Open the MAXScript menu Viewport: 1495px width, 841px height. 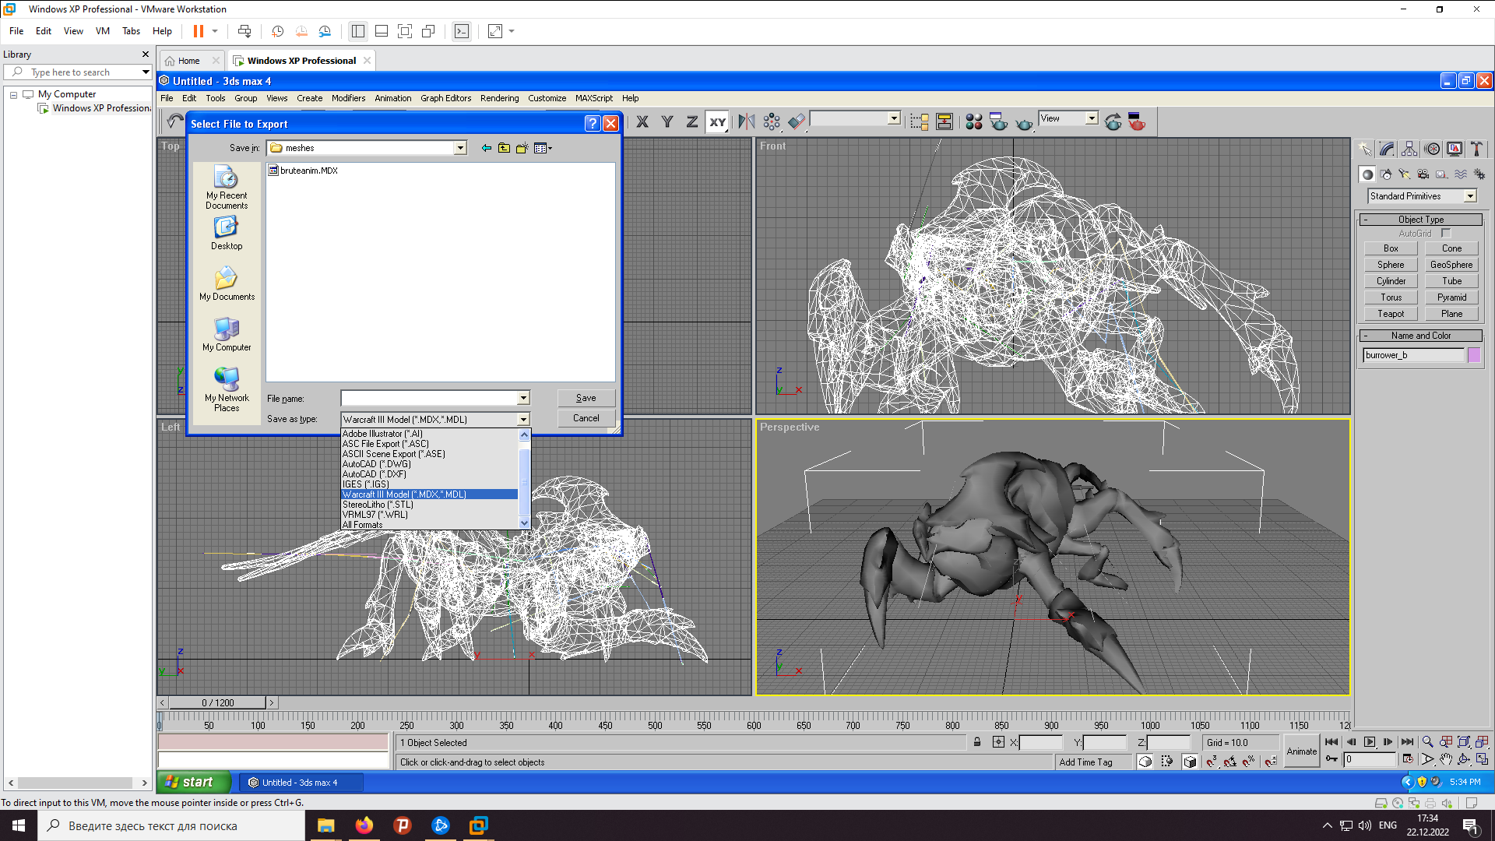coord(593,98)
